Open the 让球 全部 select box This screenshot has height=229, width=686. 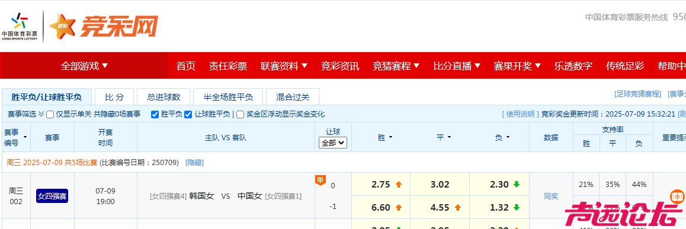[x=333, y=143]
